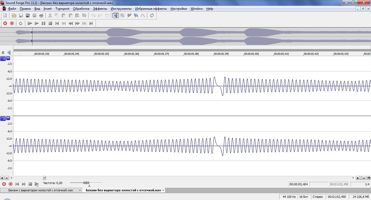Viewport: 371px width, 200px height.
Task: Open a file with the folder icon
Action: (x=14, y=15)
